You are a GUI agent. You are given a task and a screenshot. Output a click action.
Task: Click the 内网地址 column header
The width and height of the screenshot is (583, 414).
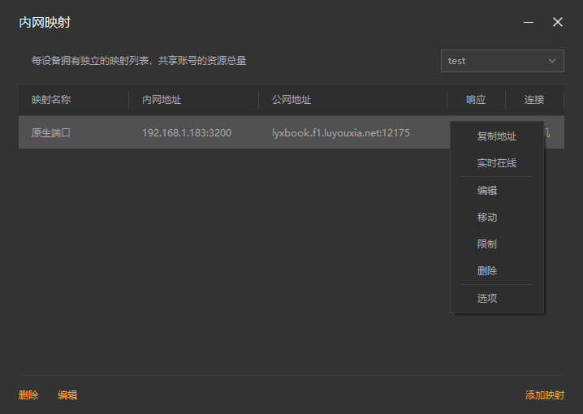(x=162, y=100)
